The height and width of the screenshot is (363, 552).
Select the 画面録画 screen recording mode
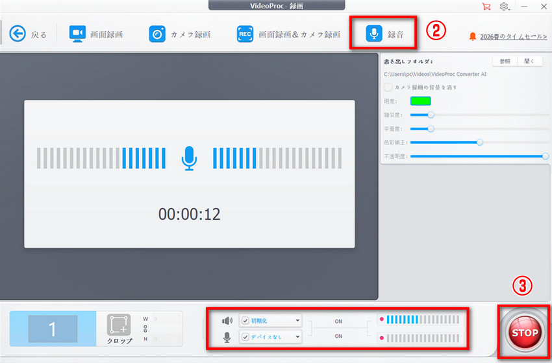pos(95,34)
